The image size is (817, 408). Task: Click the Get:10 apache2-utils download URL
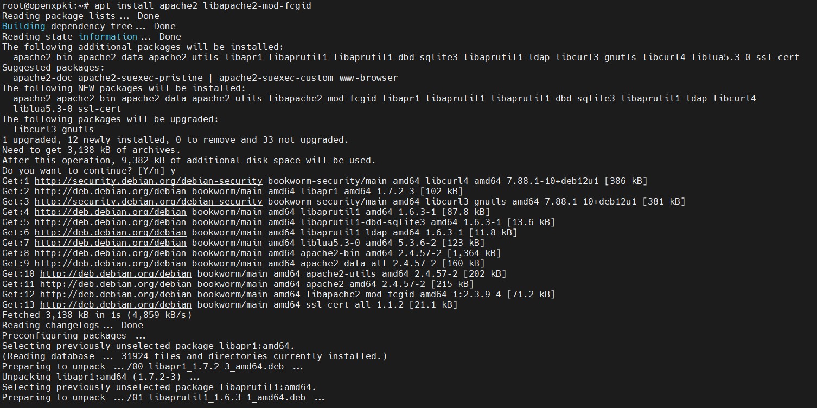click(116, 273)
